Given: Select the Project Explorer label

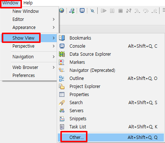Looking at the screenshot, I should coord(85,87).
